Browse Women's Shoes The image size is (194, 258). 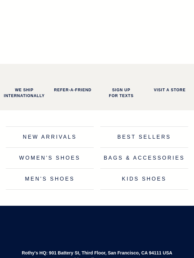pyautogui.click(x=50, y=158)
